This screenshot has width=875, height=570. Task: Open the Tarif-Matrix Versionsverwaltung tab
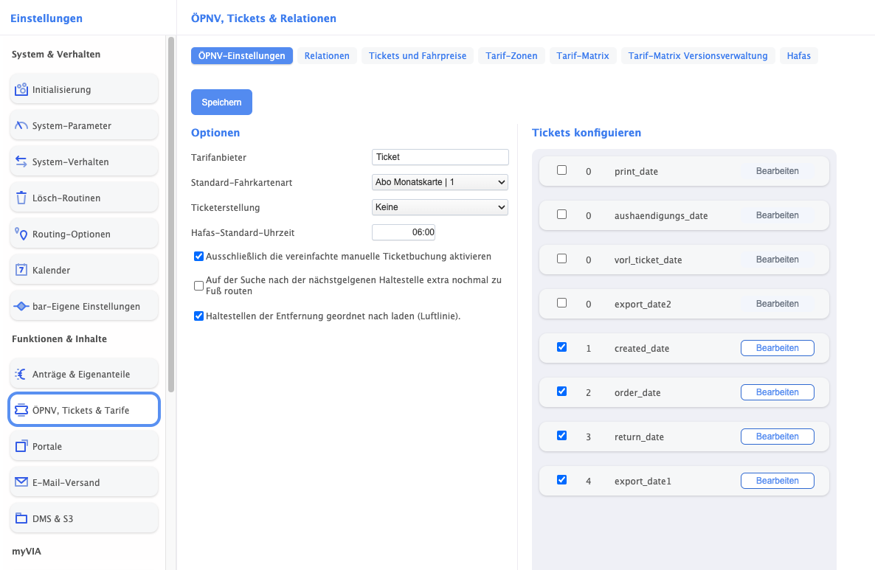coord(698,56)
